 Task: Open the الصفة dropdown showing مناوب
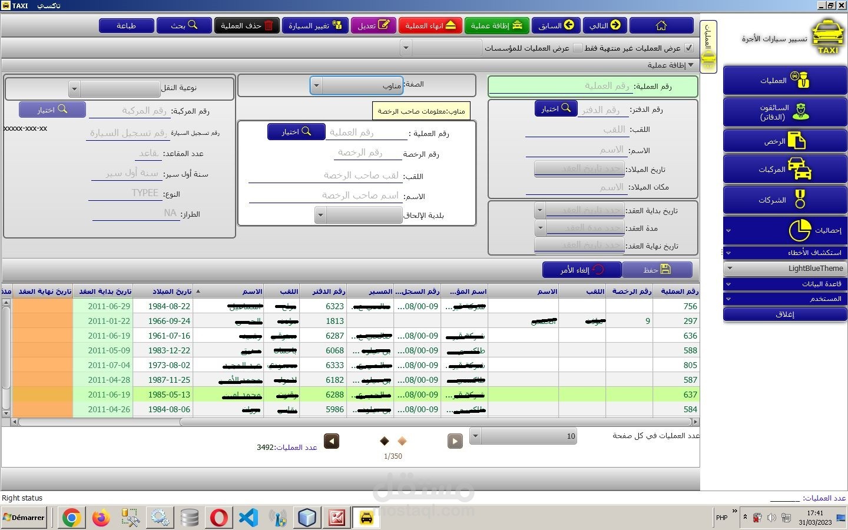(x=356, y=85)
